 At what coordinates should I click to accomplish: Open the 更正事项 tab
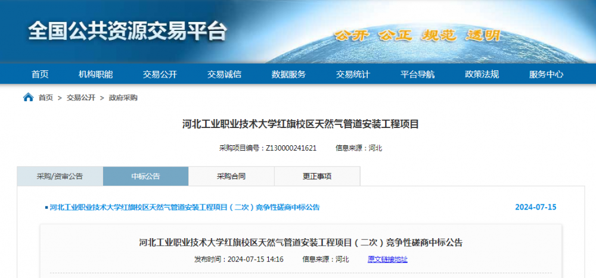pos(317,176)
